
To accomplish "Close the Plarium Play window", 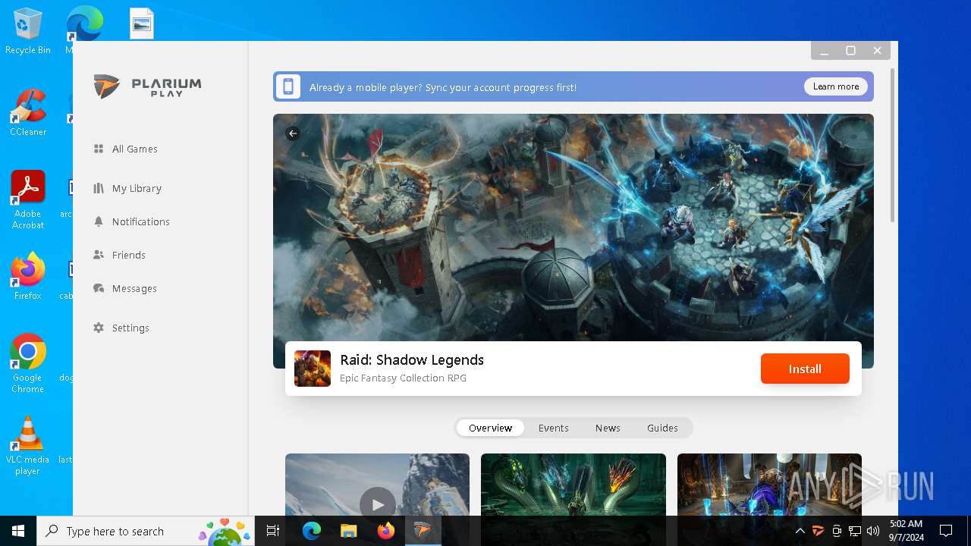I will coord(877,51).
